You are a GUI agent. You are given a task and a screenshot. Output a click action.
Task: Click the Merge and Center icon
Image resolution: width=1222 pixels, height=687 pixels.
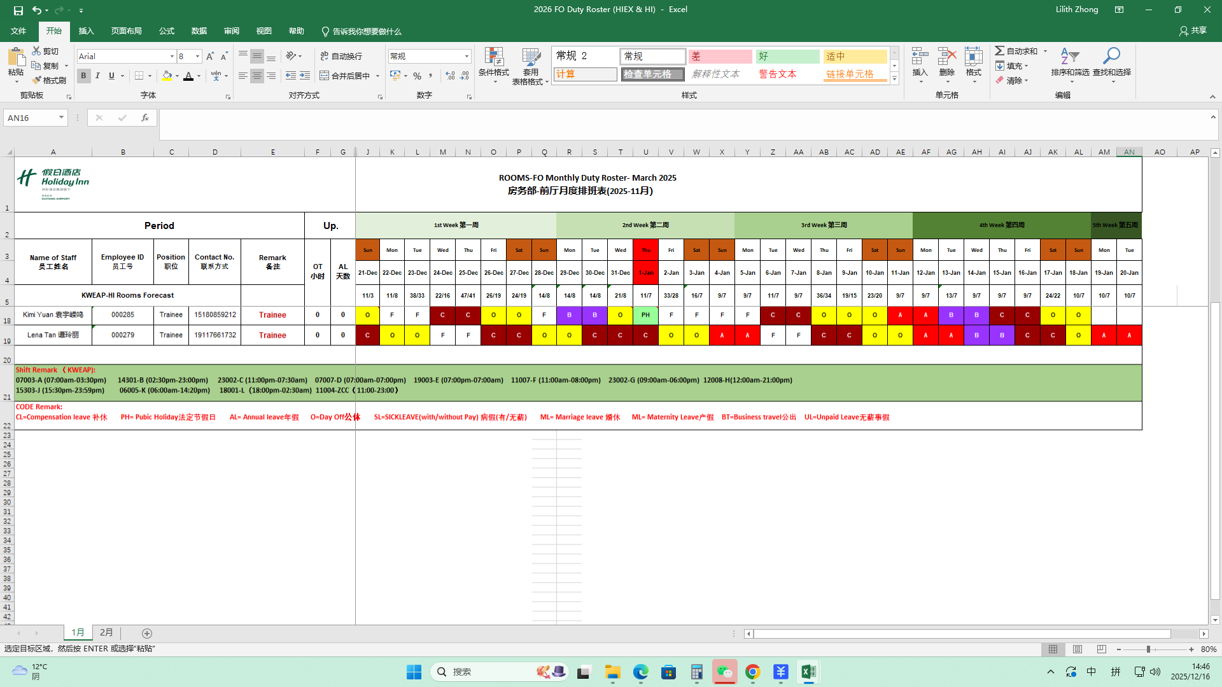[325, 76]
